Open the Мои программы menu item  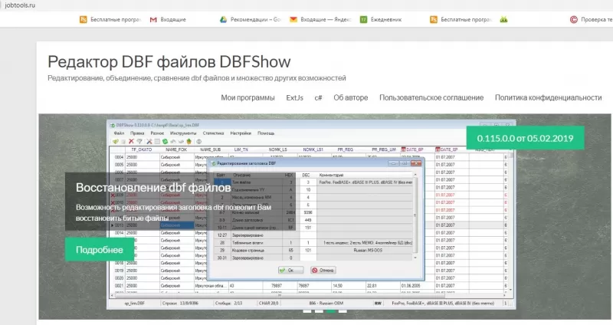click(x=247, y=98)
